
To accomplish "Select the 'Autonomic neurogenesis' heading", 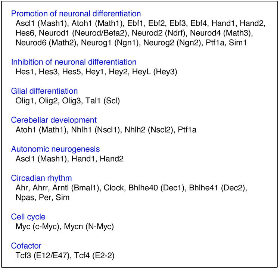I will pyautogui.click(x=55, y=149).
